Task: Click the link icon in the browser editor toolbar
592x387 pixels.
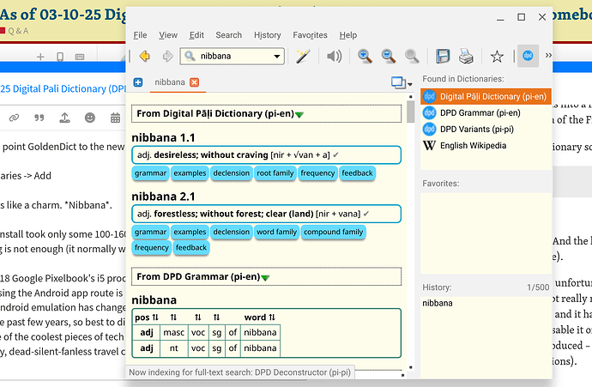Action: click(x=14, y=118)
